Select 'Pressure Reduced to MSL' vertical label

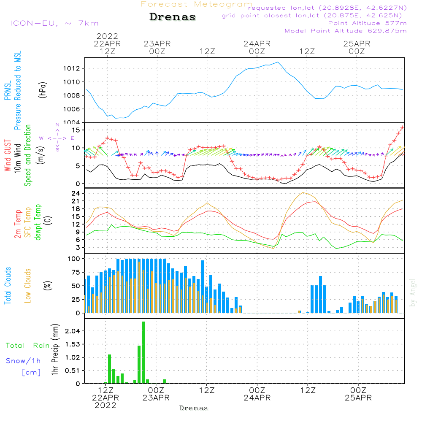pos(17,90)
